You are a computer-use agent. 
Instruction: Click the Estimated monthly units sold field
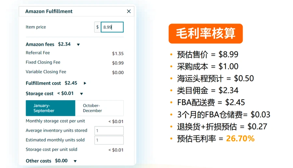[x=109, y=140]
